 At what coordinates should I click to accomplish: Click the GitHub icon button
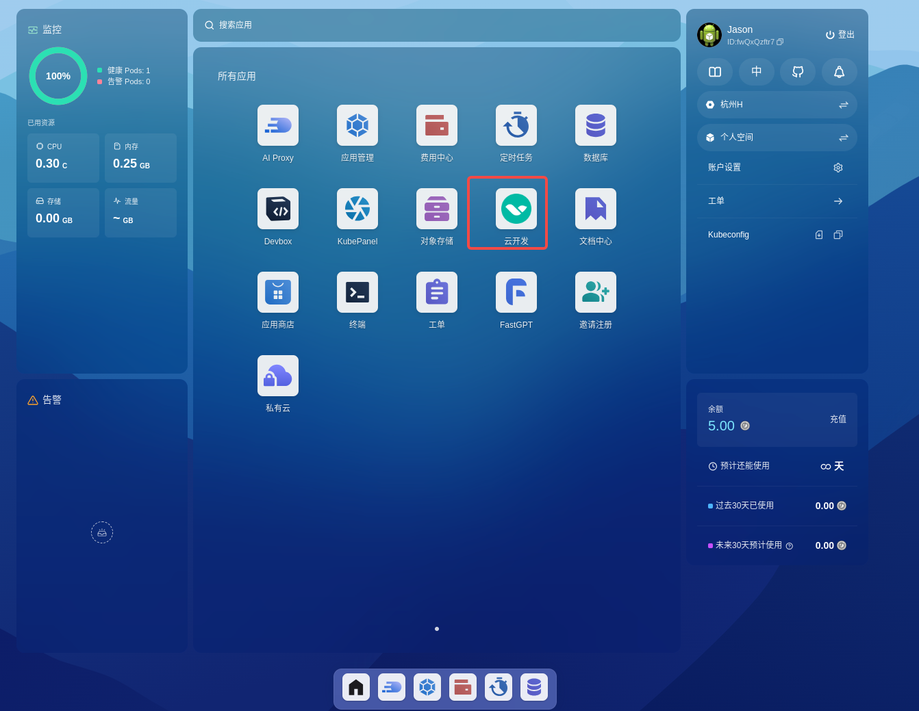pyautogui.click(x=798, y=72)
